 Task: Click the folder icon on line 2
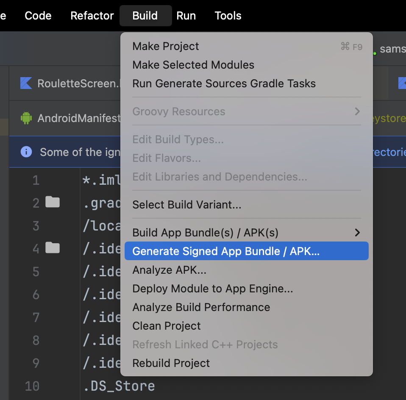pos(53,203)
